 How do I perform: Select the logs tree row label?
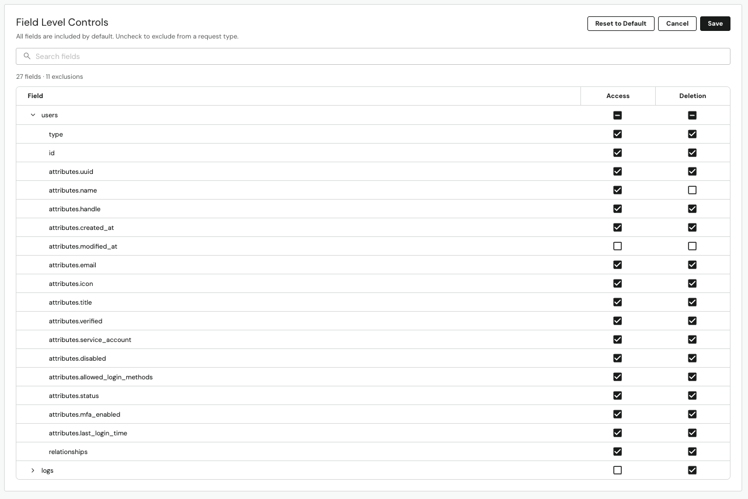(47, 470)
